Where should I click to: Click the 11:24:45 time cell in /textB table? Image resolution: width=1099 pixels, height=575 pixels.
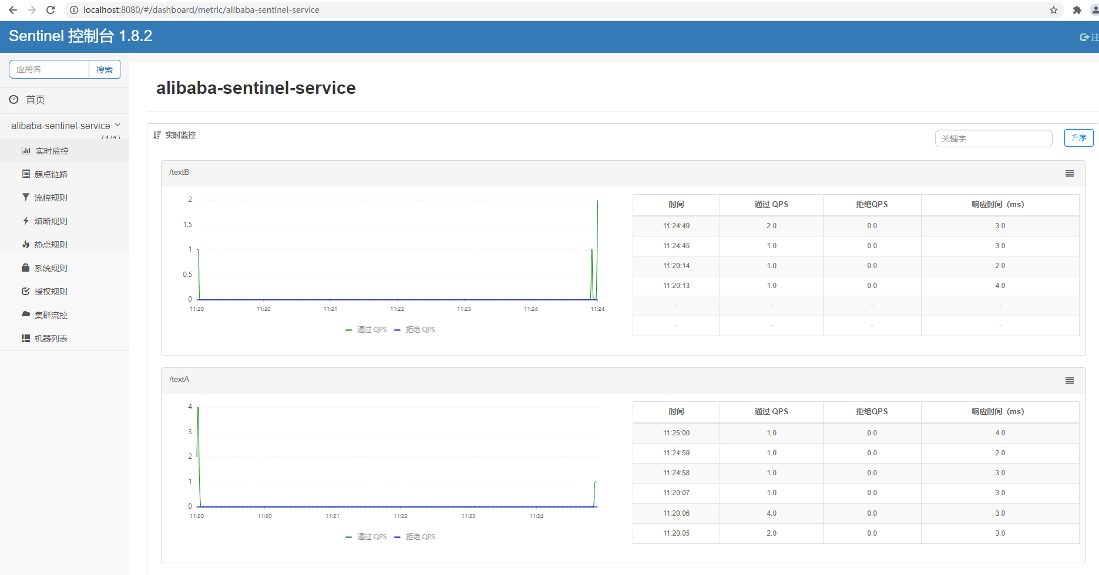676,246
